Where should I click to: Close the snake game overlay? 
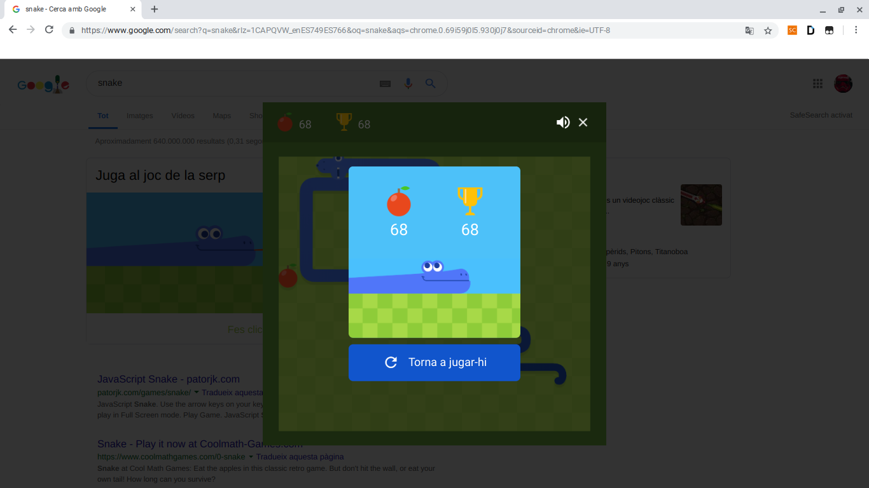click(x=583, y=123)
